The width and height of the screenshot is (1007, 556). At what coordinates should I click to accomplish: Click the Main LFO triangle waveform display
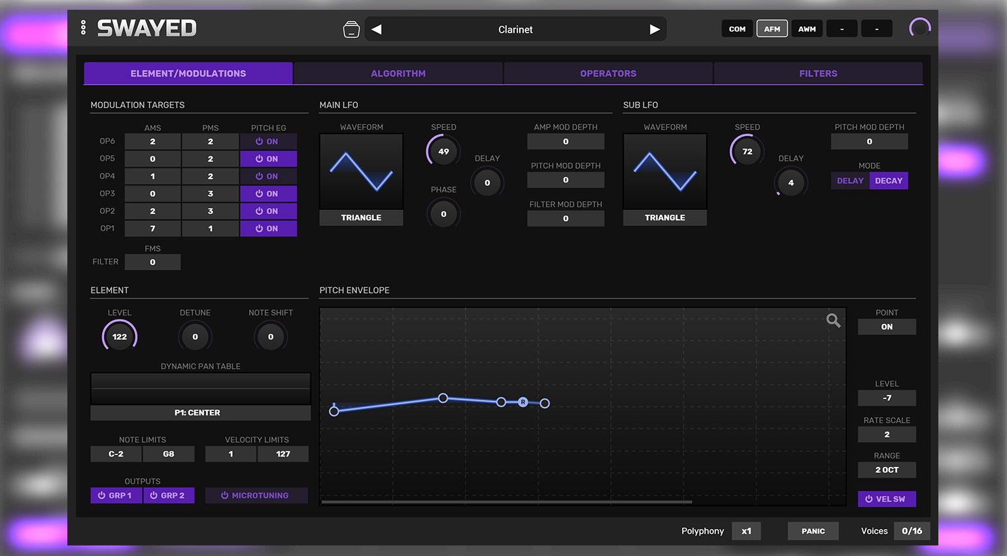tap(361, 171)
